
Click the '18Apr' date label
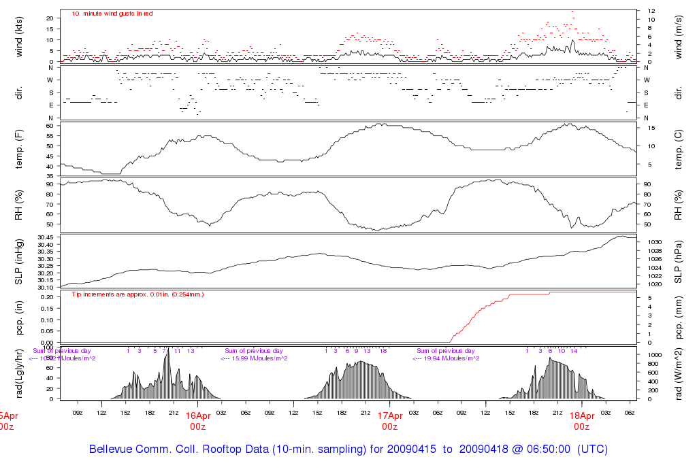[582, 416]
